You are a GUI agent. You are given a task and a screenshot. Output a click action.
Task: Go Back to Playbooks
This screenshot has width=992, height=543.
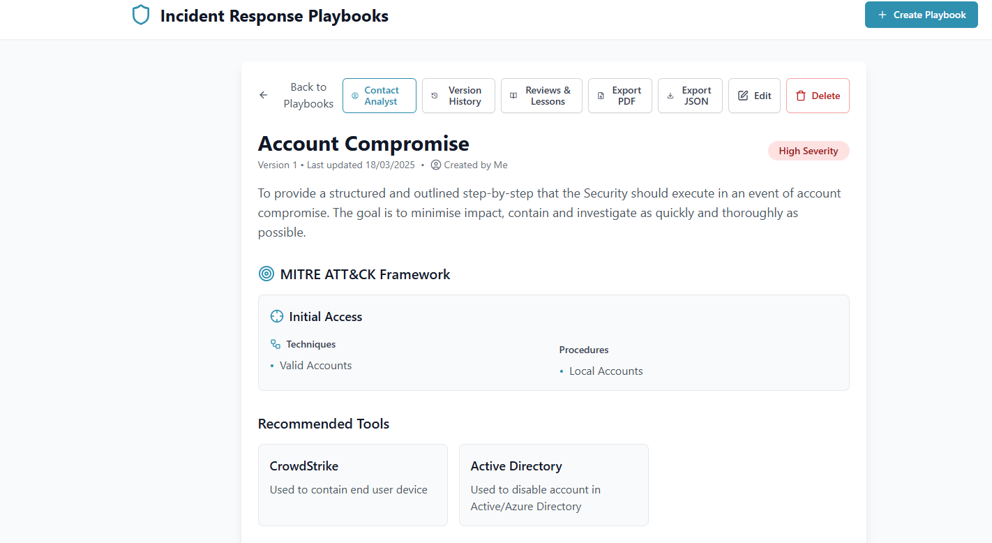click(x=308, y=96)
